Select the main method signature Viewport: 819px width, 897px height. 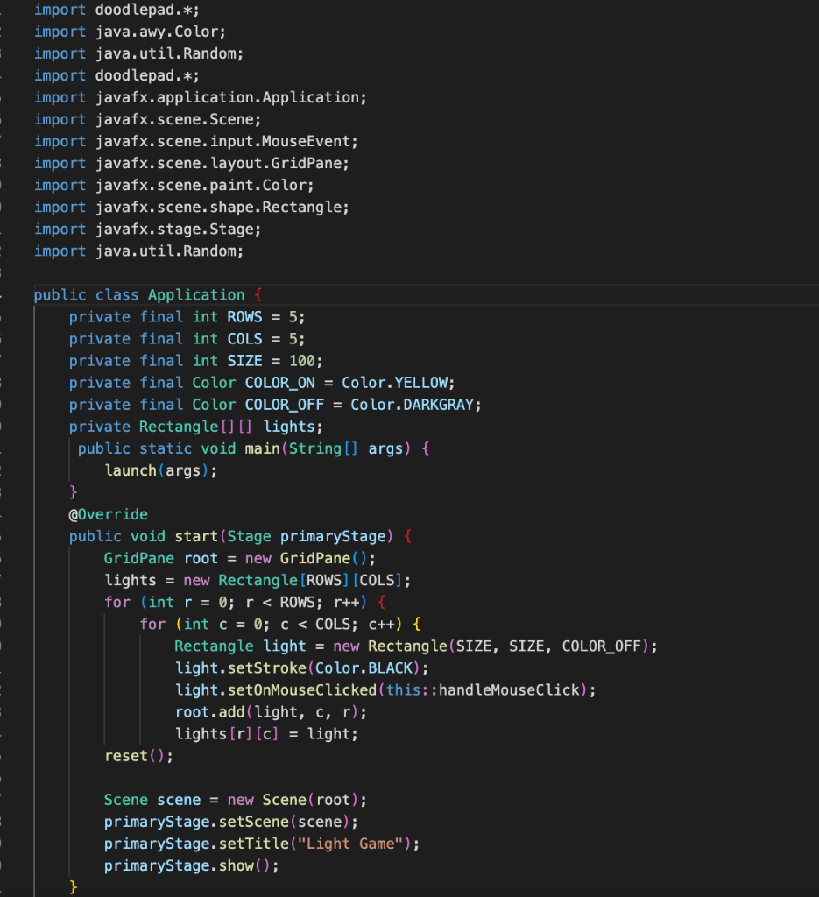(x=245, y=448)
